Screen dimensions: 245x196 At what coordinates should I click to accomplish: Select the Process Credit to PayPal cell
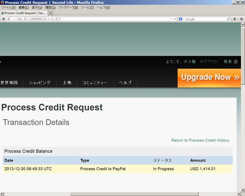pos(103,169)
